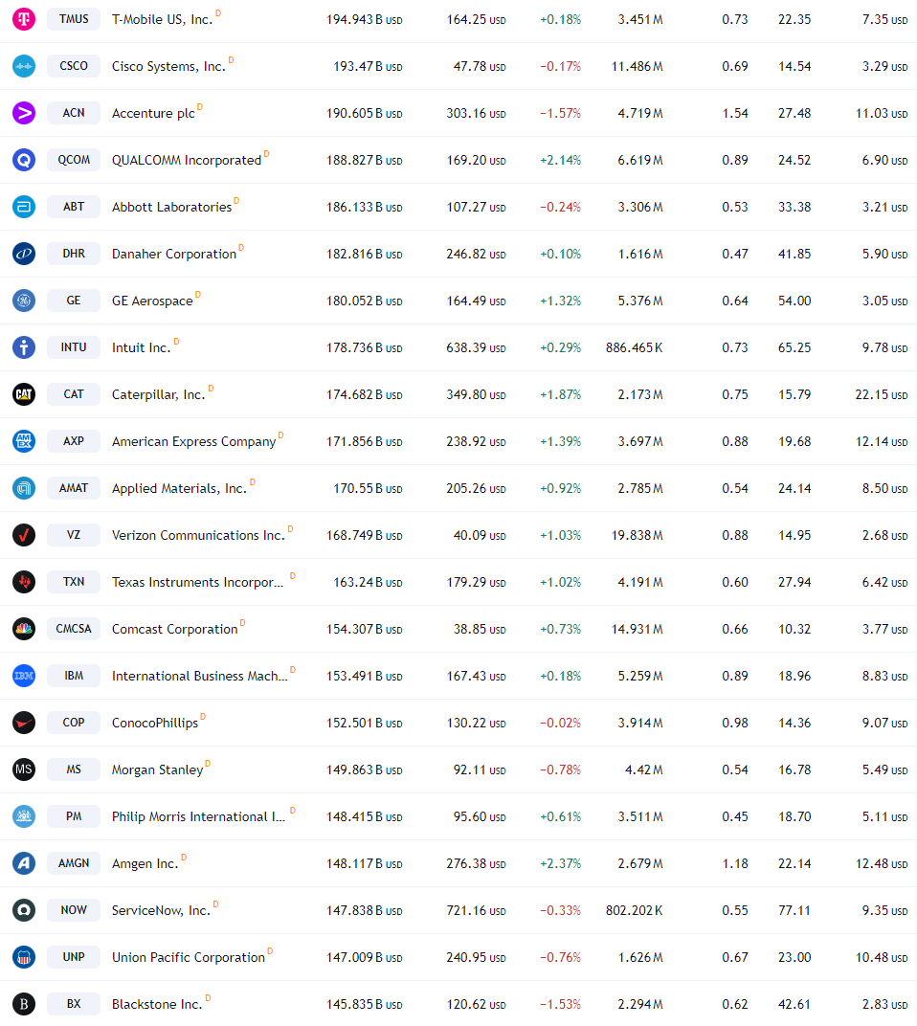Click the Cisco Systems logo icon
The image size is (917, 1026).
click(24, 66)
